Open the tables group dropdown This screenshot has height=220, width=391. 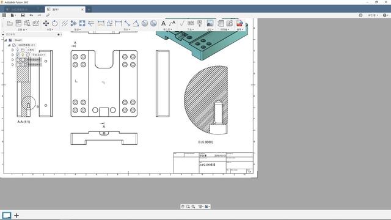pyautogui.click(x=225, y=29)
